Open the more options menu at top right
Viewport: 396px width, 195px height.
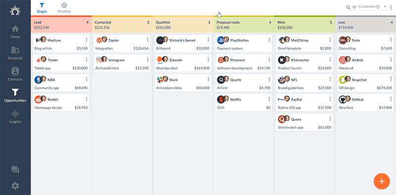(x=391, y=7)
